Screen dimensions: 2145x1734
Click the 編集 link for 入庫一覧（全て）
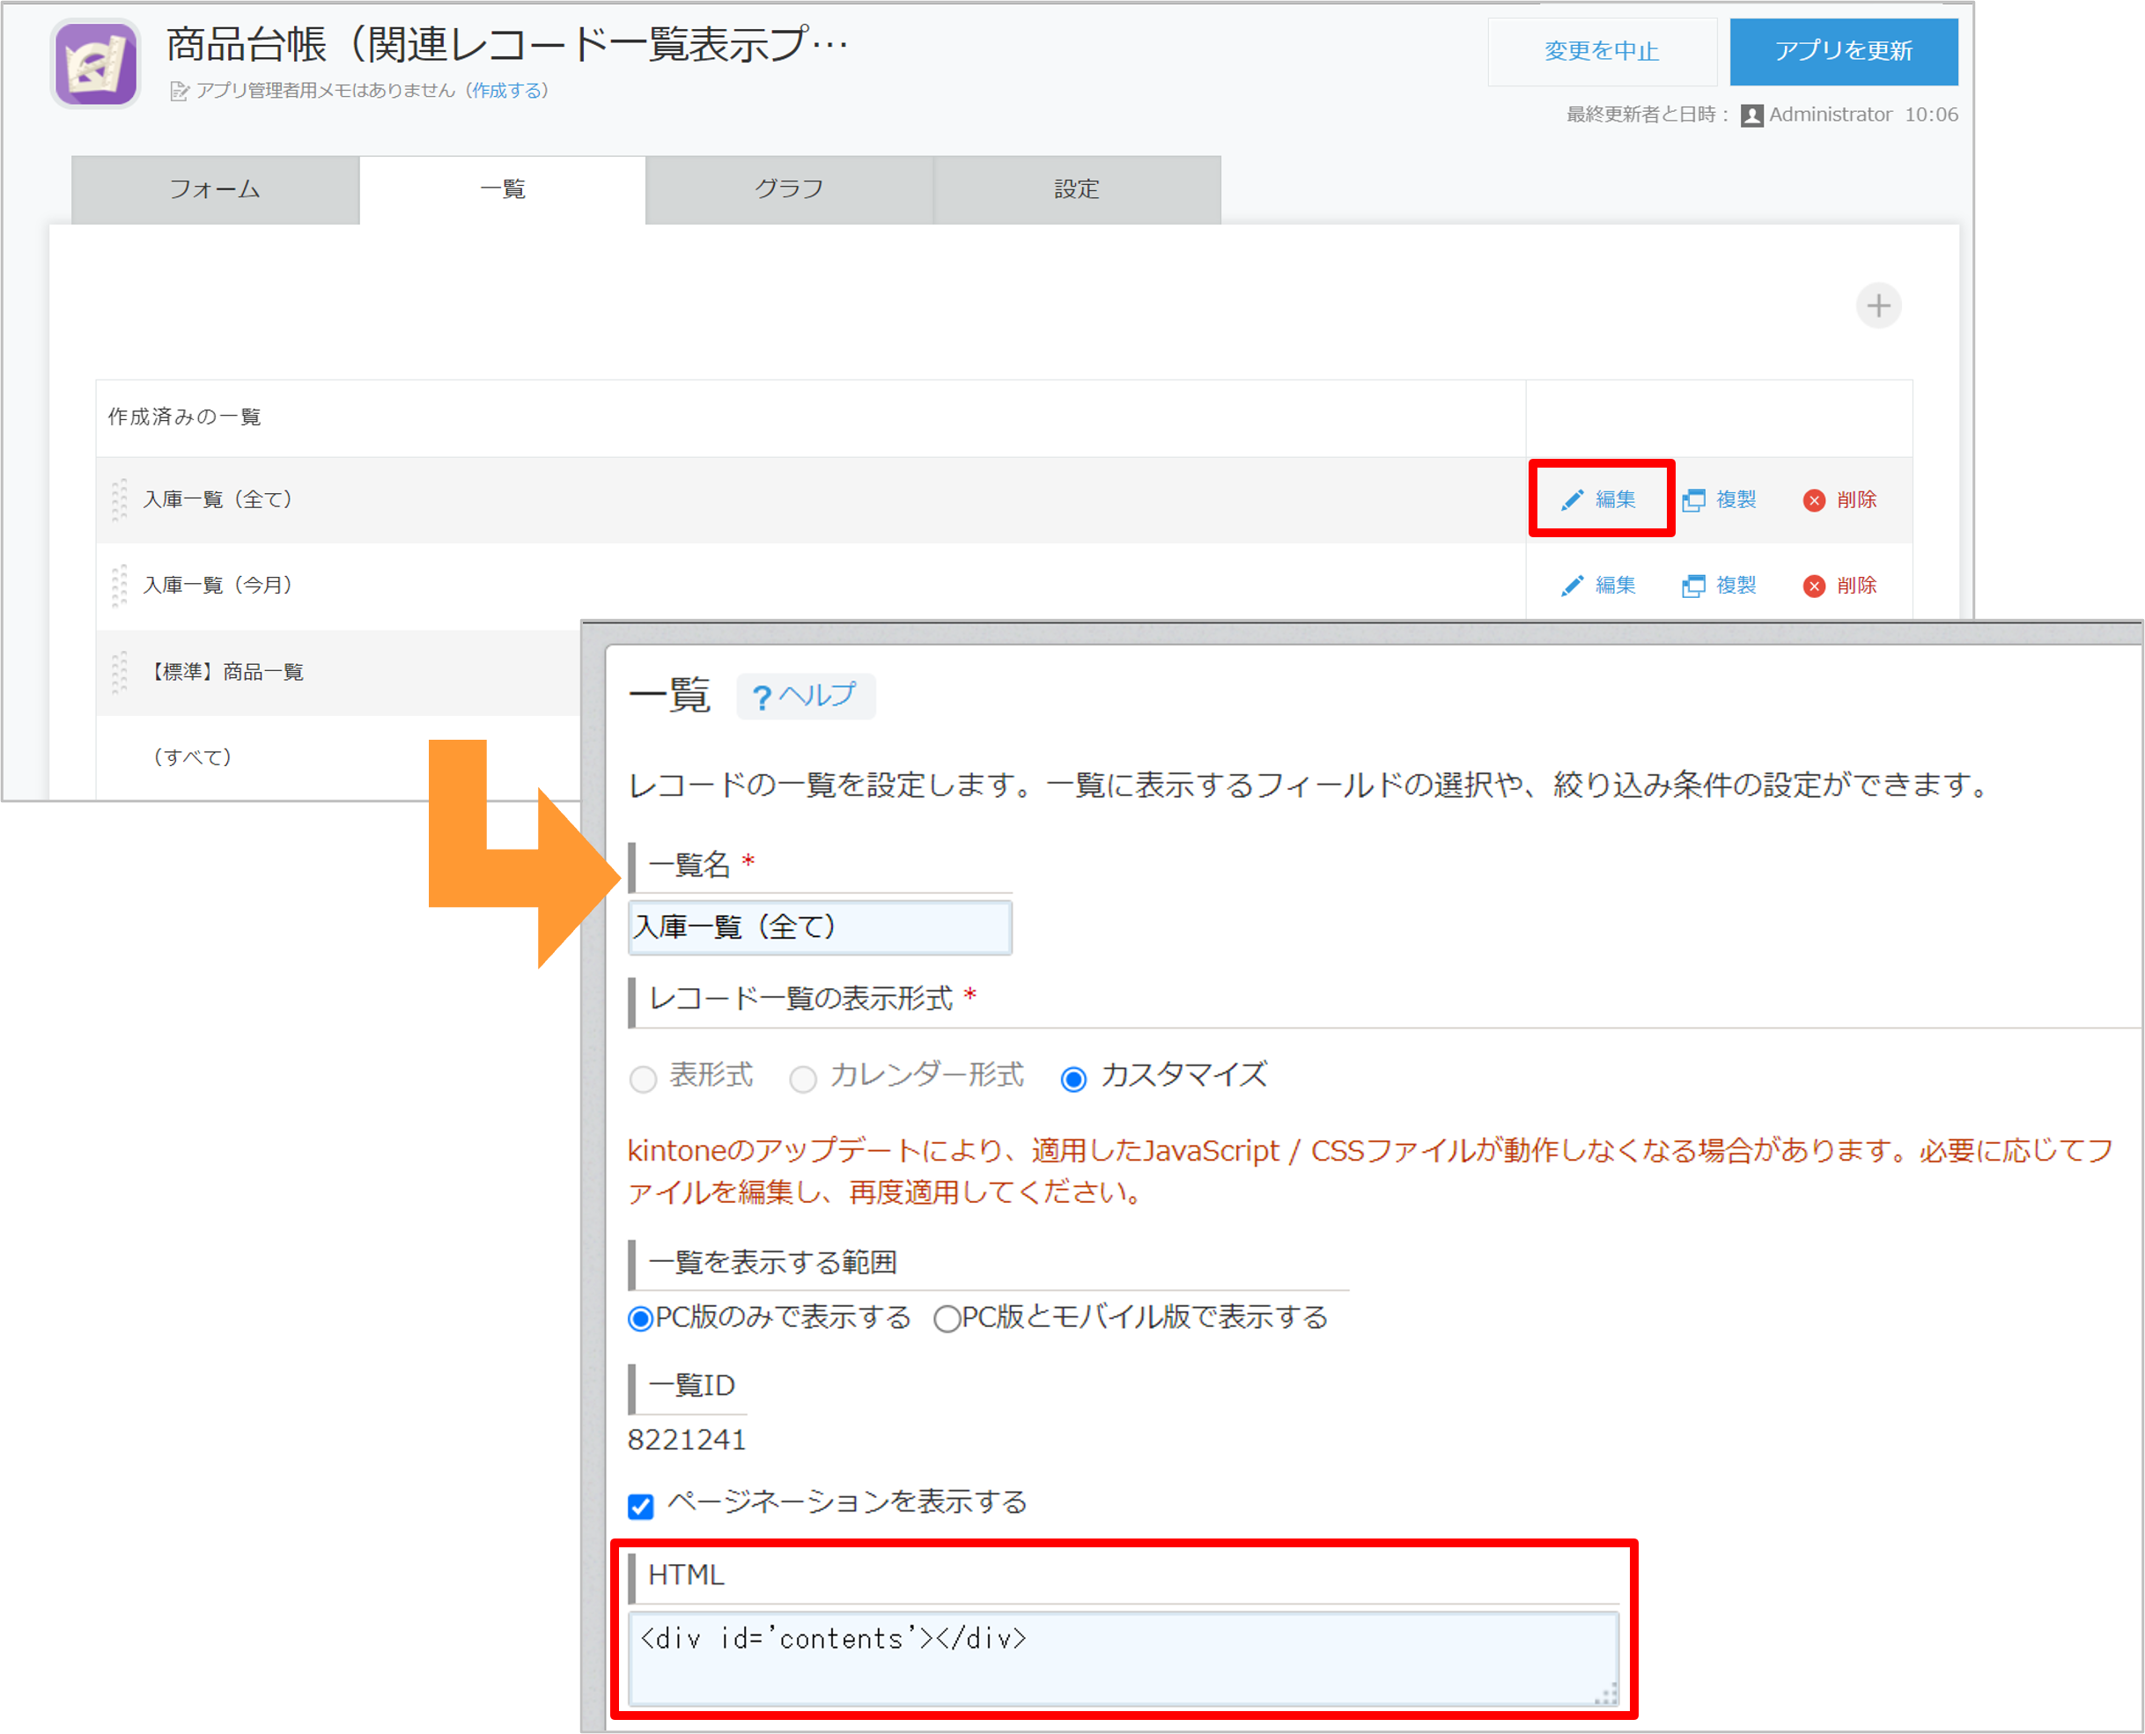coord(1616,499)
